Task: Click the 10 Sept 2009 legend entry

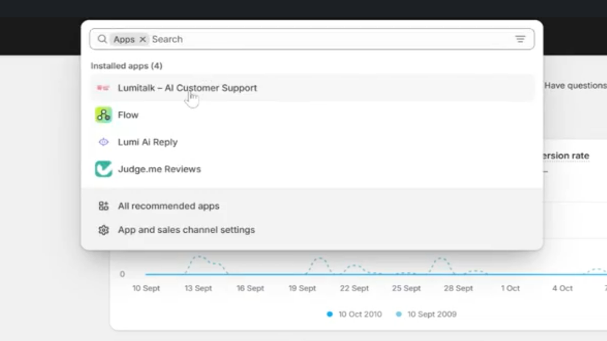Action: coord(426,314)
